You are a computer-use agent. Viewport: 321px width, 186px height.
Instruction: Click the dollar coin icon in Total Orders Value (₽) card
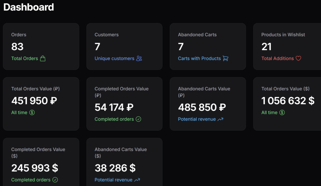[x=32, y=113]
